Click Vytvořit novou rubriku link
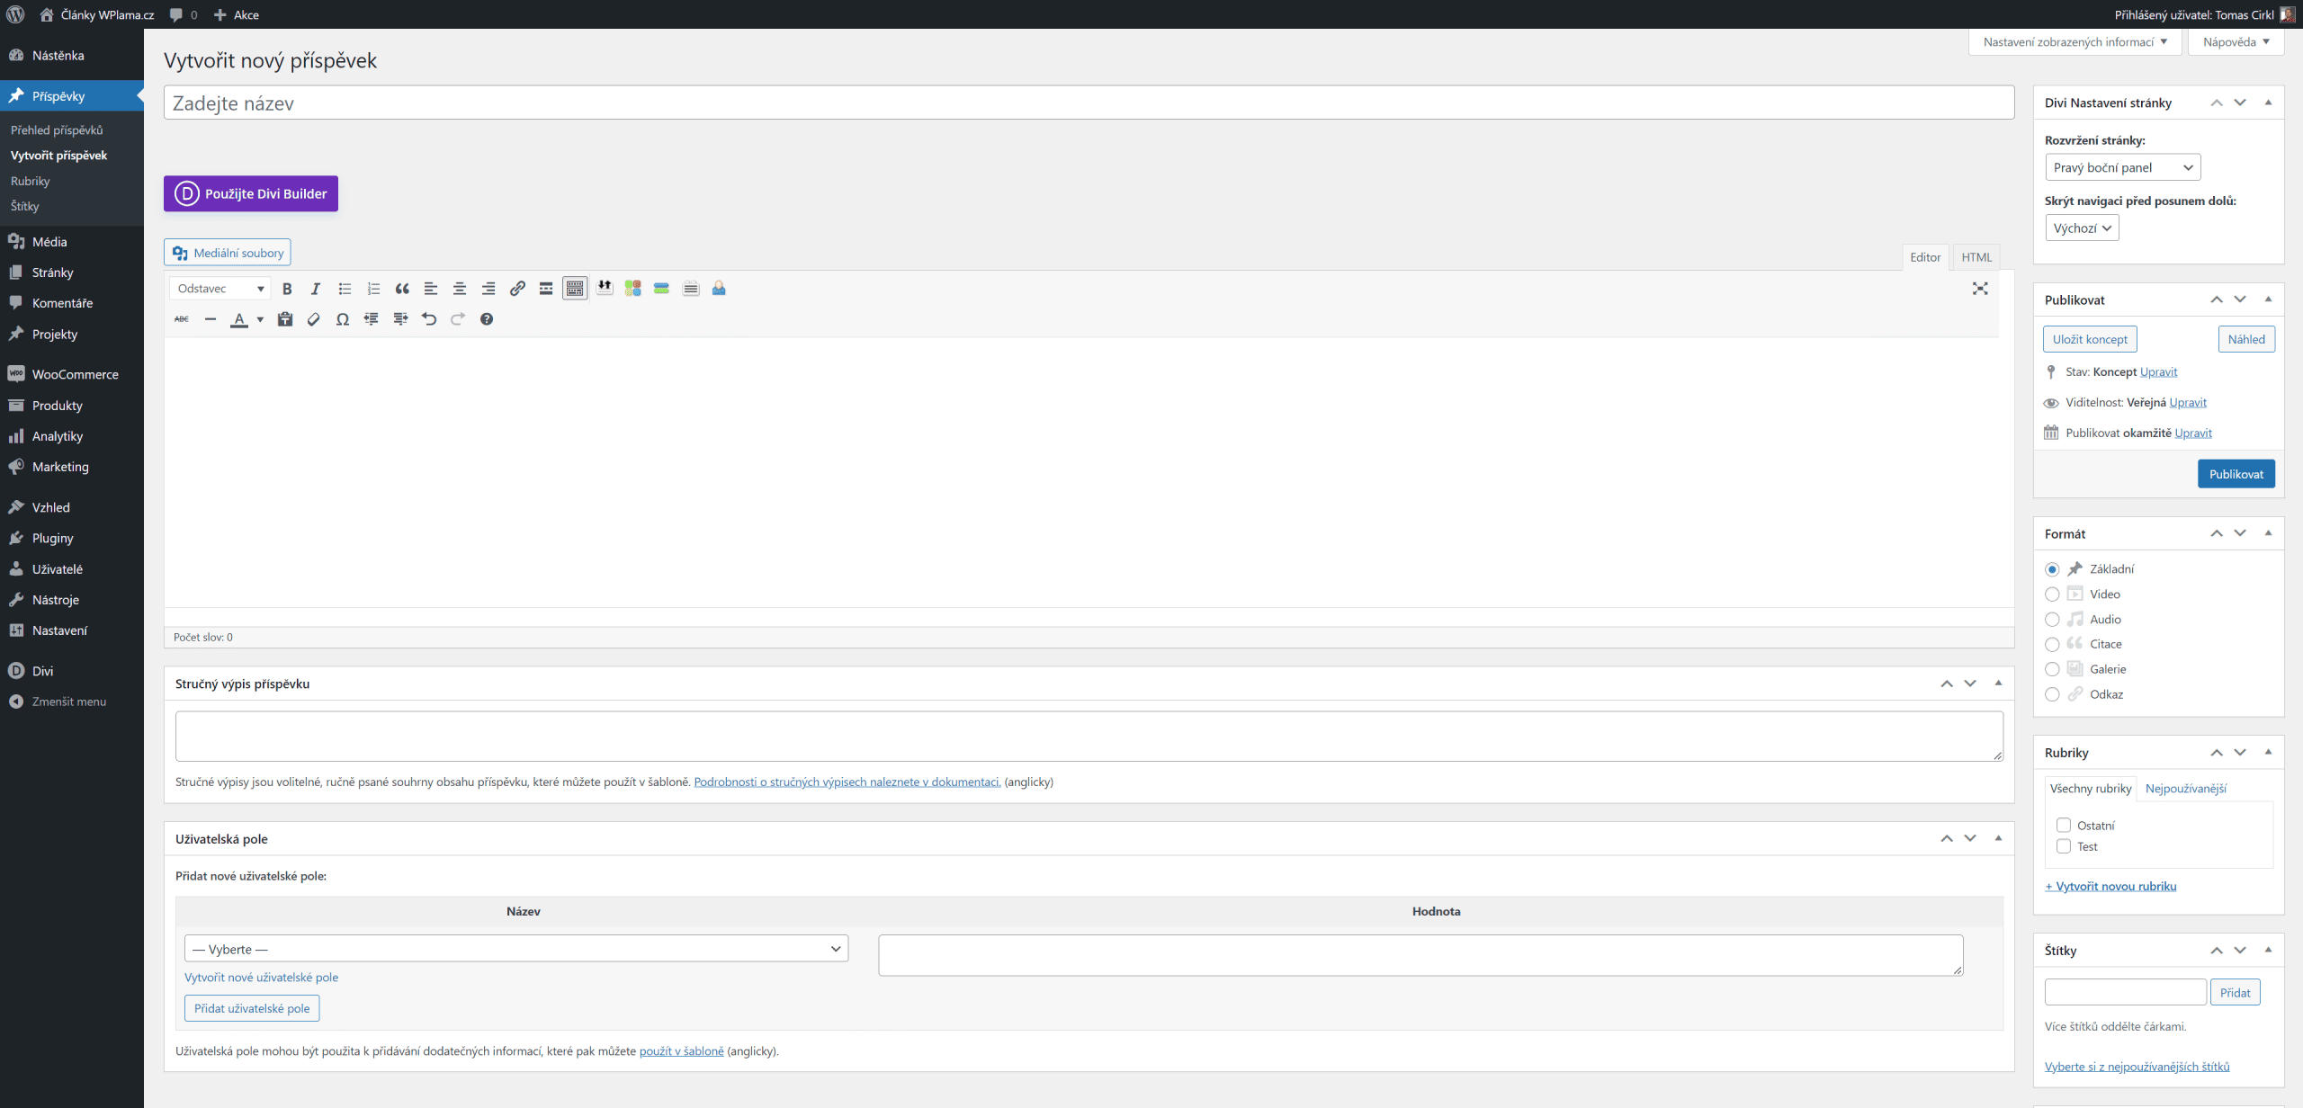The image size is (2303, 1108). [2110, 886]
